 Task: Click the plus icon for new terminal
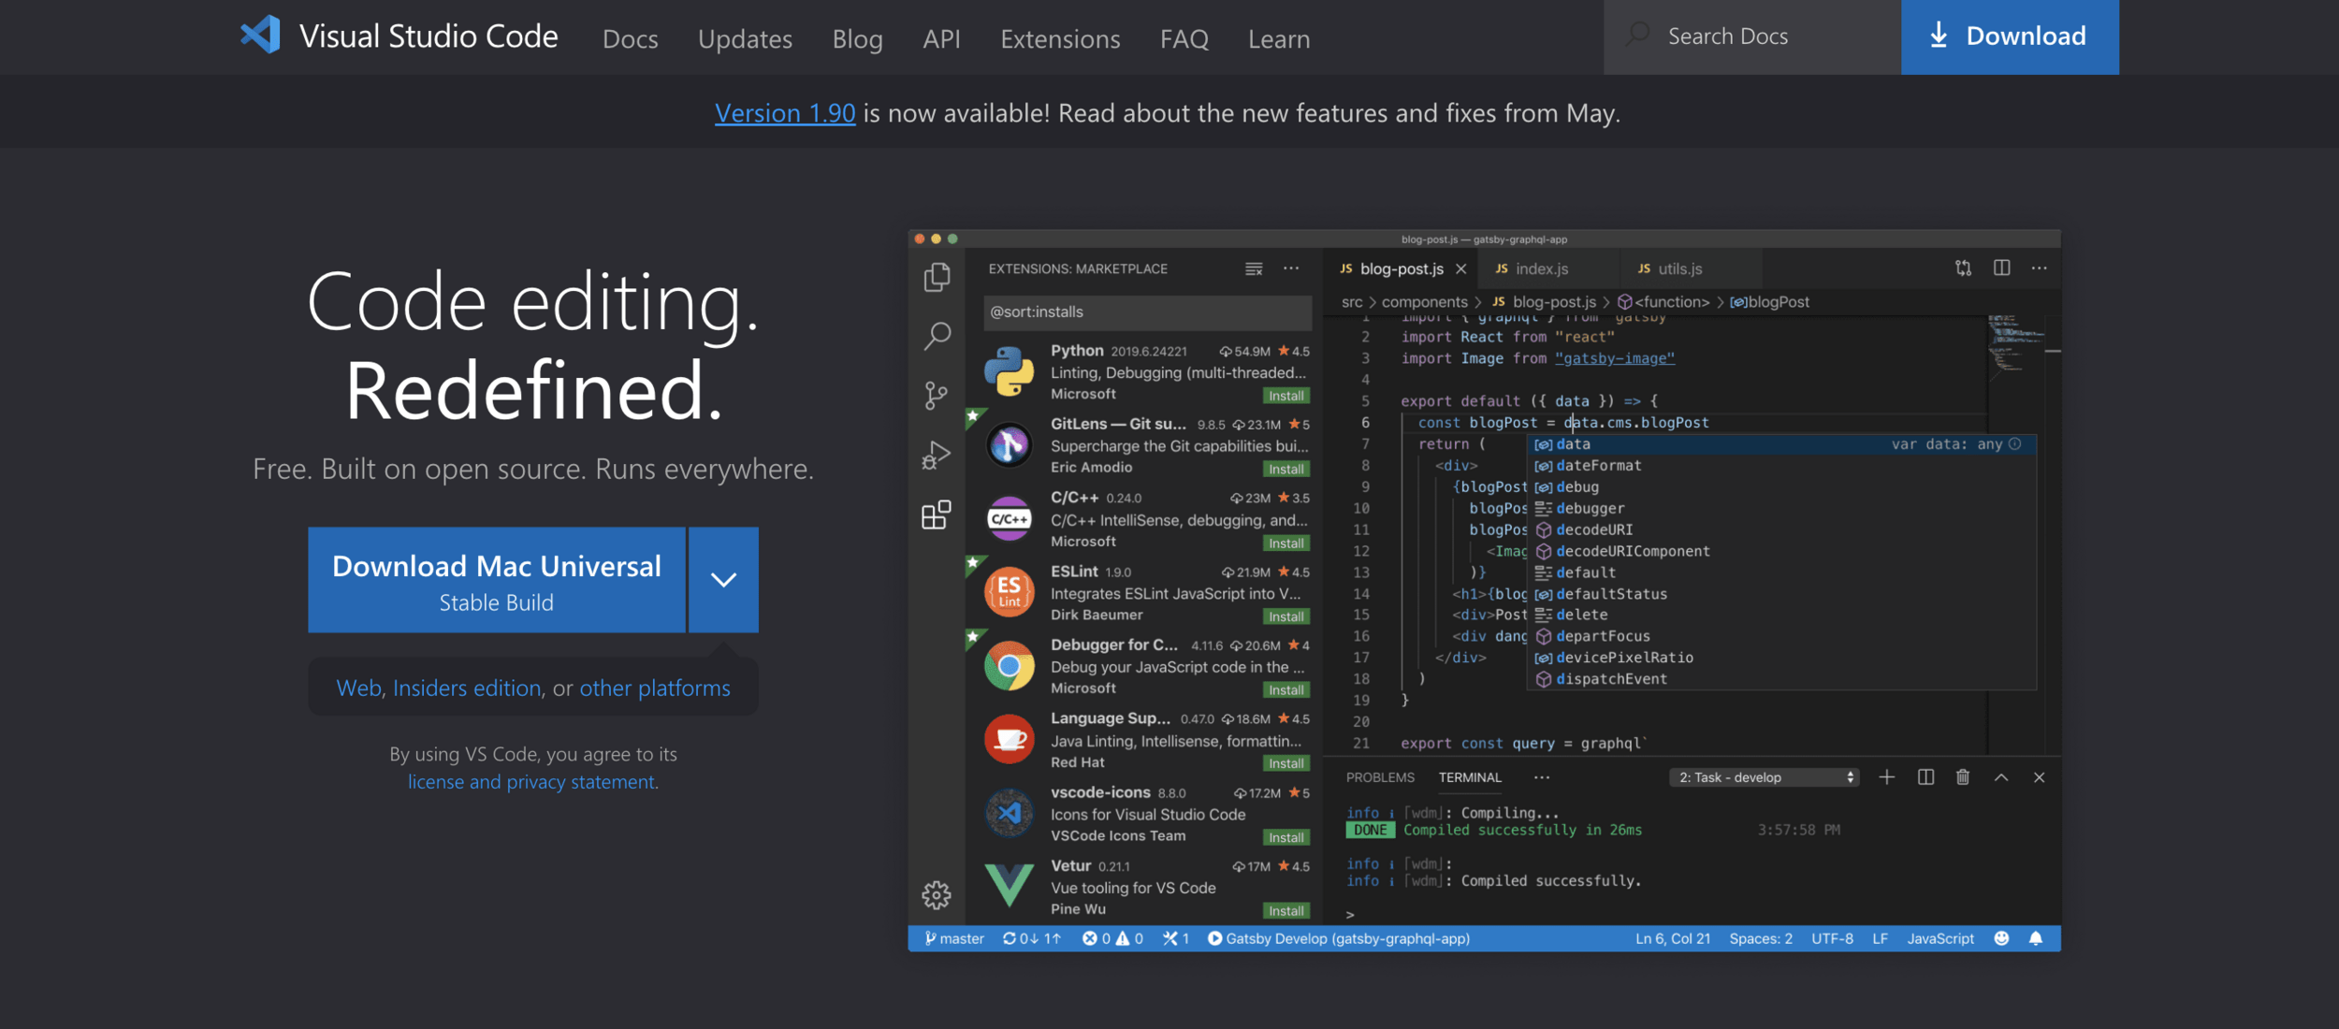click(1887, 777)
